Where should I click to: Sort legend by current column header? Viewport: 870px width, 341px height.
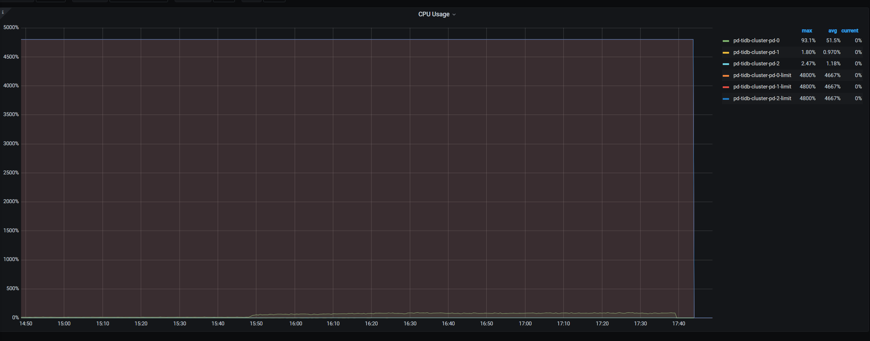click(850, 31)
